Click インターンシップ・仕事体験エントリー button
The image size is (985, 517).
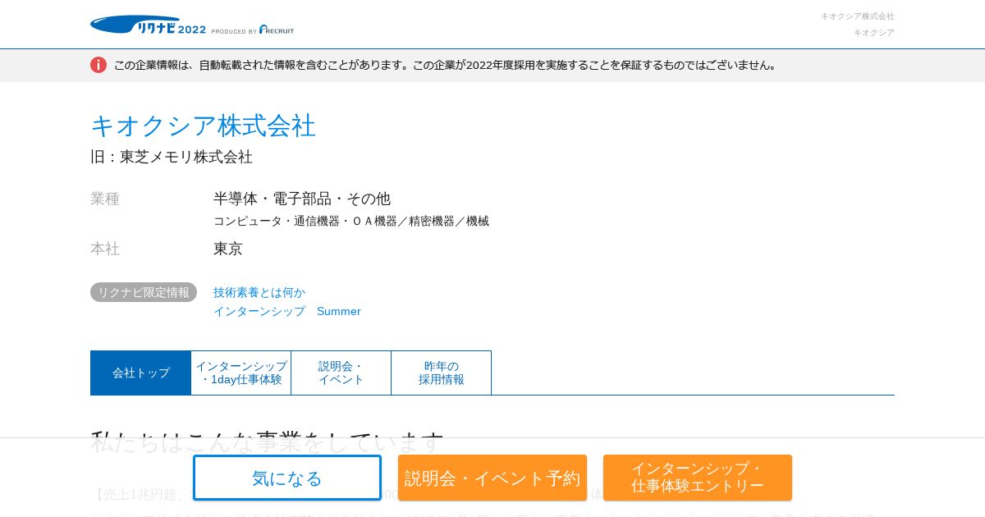[698, 478]
